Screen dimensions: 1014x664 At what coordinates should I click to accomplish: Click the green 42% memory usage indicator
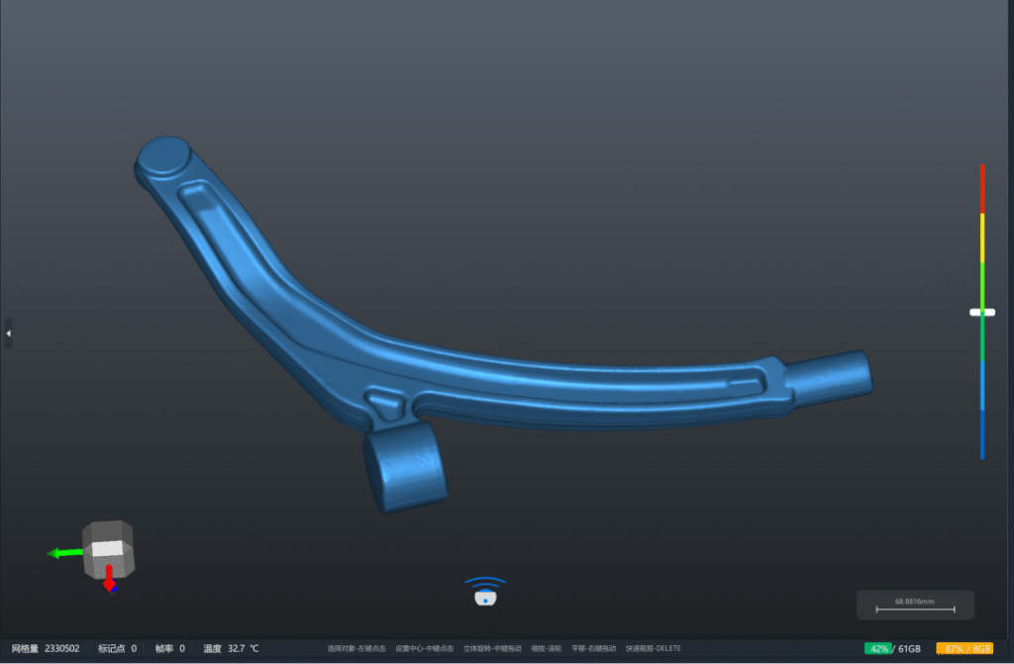[878, 648]
